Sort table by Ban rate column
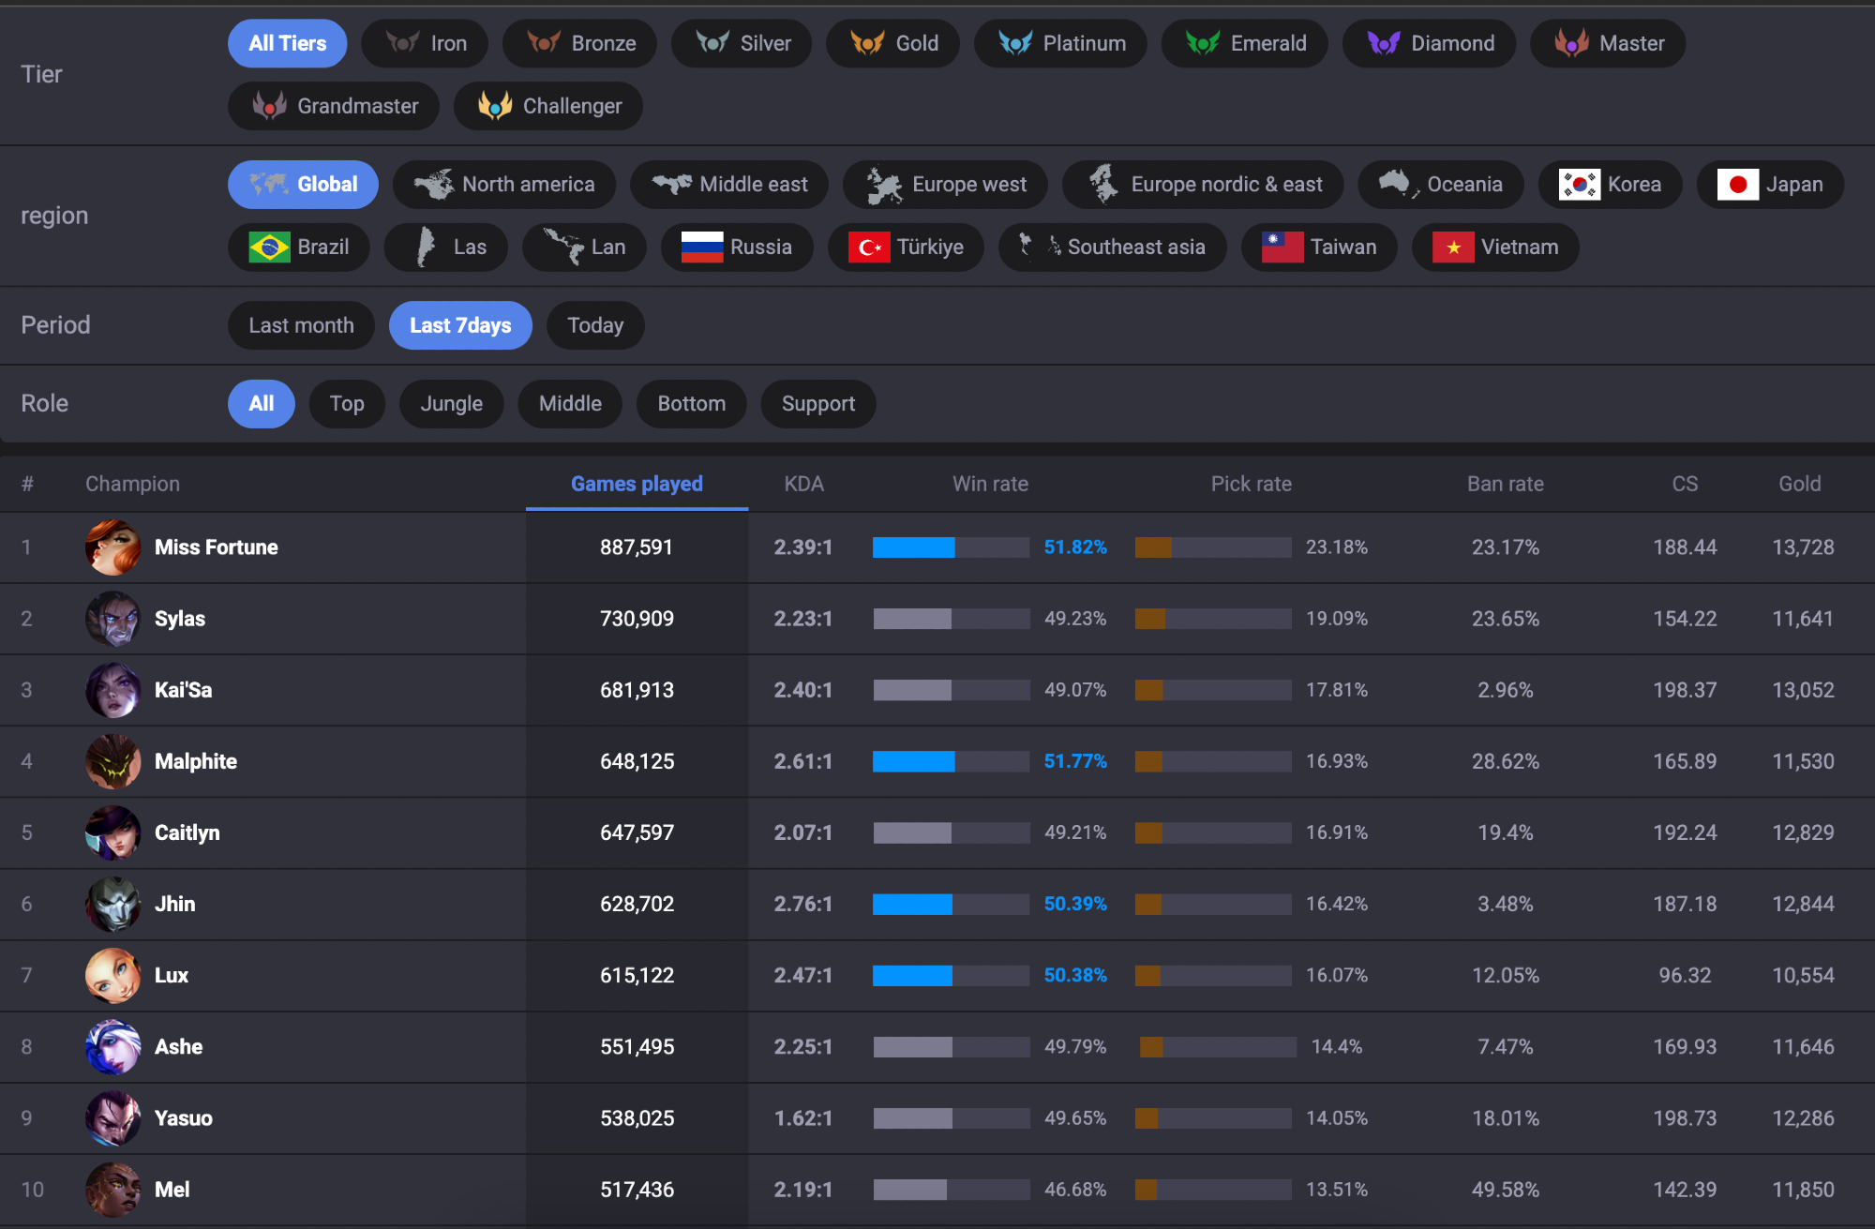 click(1505, 484)
